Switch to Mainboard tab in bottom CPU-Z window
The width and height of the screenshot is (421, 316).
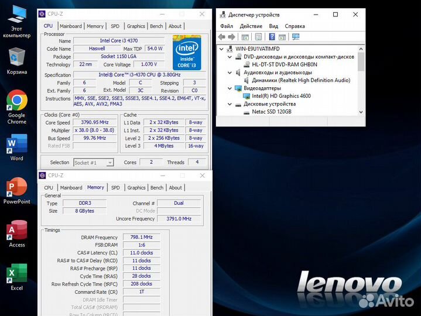pyautogui.click(x=71, y=188)
